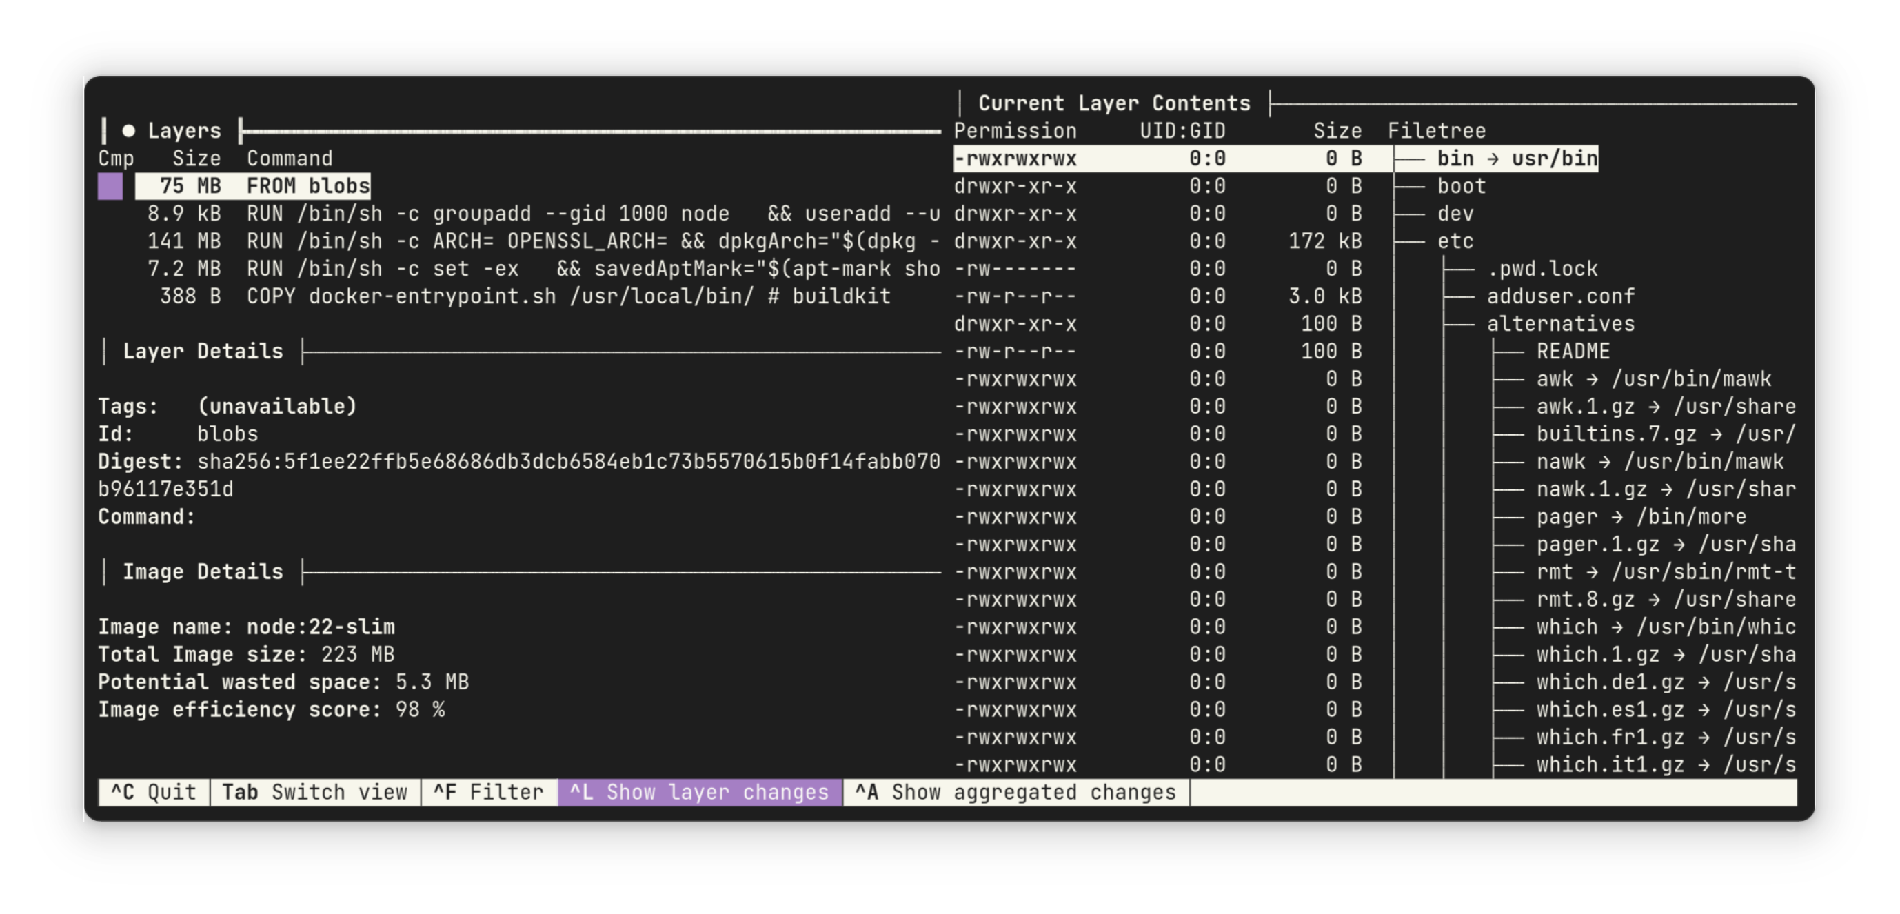Viewport: 1900px width, 914px height.
Task: Collapse the alternatives folder
Action: (x=1561, y=323)
